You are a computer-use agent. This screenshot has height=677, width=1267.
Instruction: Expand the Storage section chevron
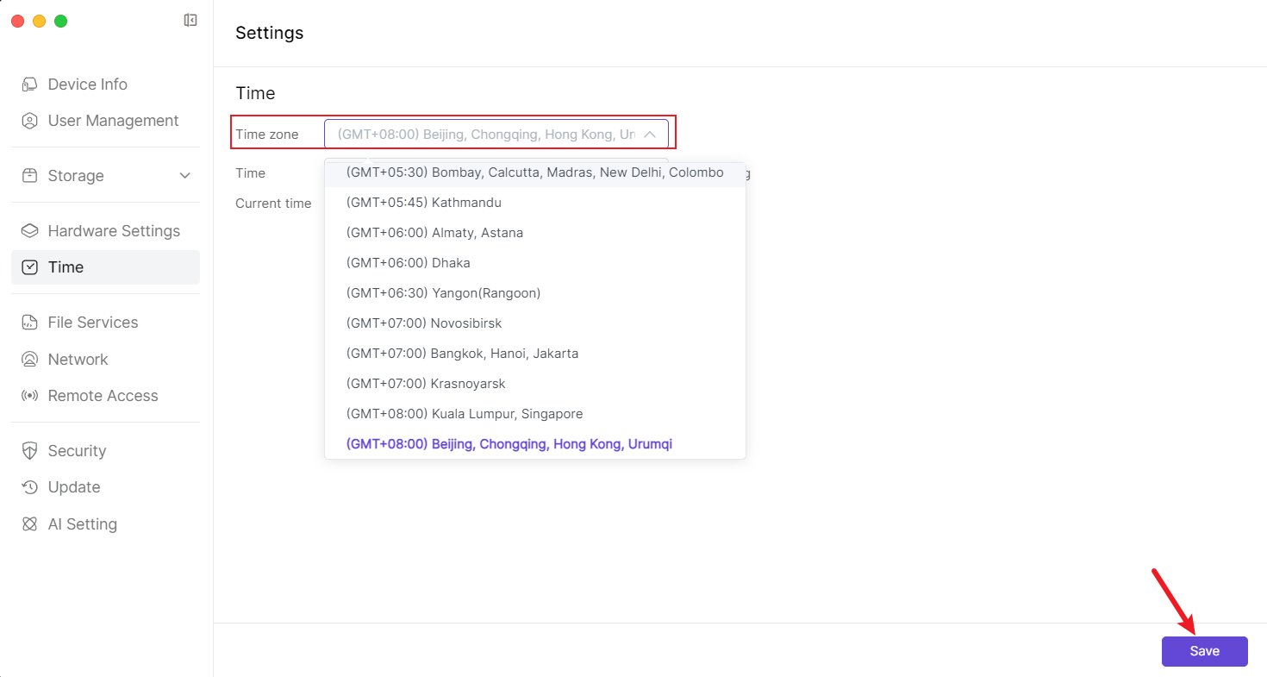[184, 176]
